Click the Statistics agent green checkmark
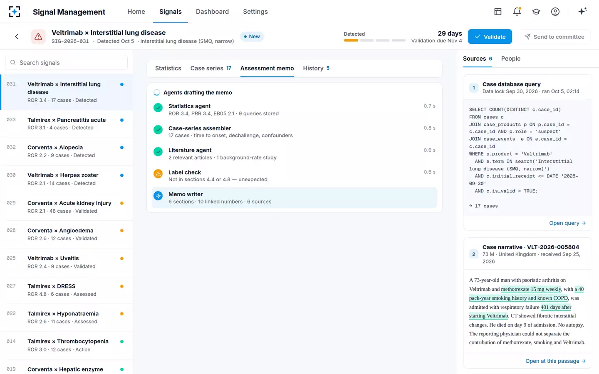 (x=158, y=108)
